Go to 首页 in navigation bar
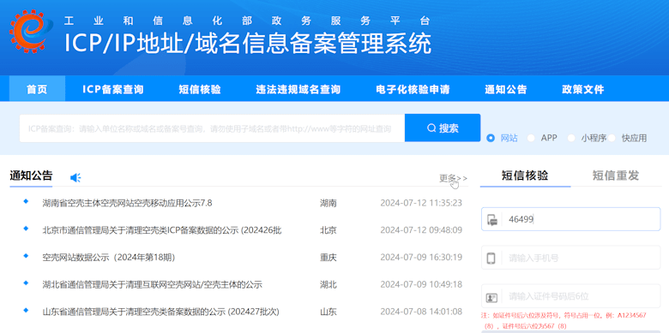The height and width of the screenshot is (333, 669). tap(37, 89)
